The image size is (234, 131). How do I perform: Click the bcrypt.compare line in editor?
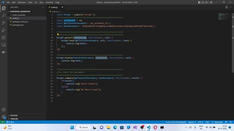(x=99, y=78)
